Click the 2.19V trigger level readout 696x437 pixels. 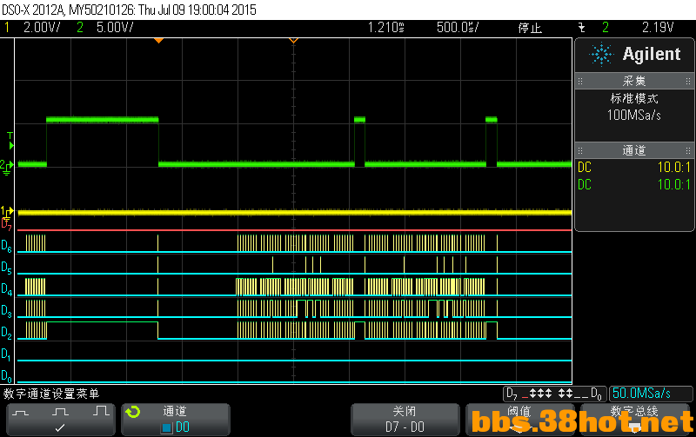point(658,28)
